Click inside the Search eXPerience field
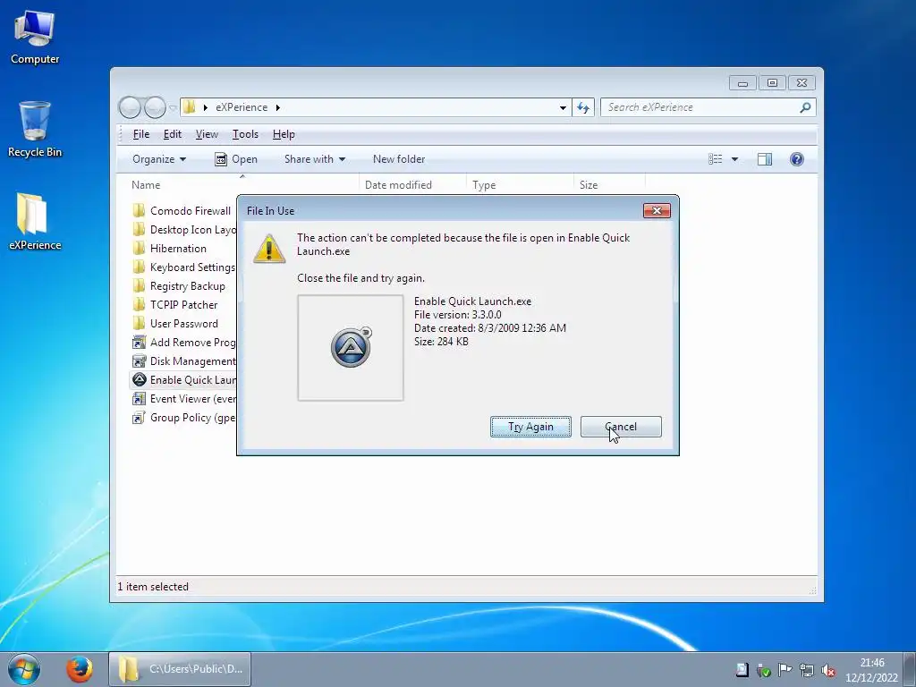 coord(700,107)
